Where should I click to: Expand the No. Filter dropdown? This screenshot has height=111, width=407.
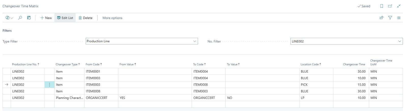pyautogui.click(x=399, y=41)
